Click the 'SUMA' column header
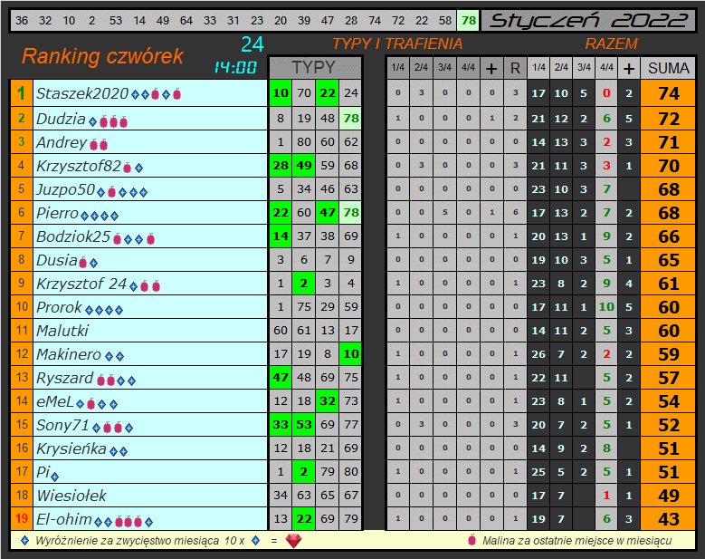 (x=668, y=69)
